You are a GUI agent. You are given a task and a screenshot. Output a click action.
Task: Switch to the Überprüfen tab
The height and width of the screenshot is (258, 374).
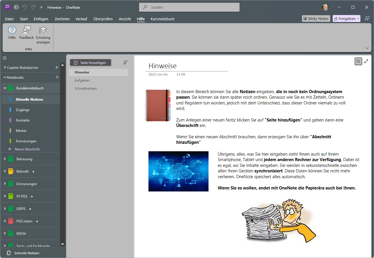103,19
